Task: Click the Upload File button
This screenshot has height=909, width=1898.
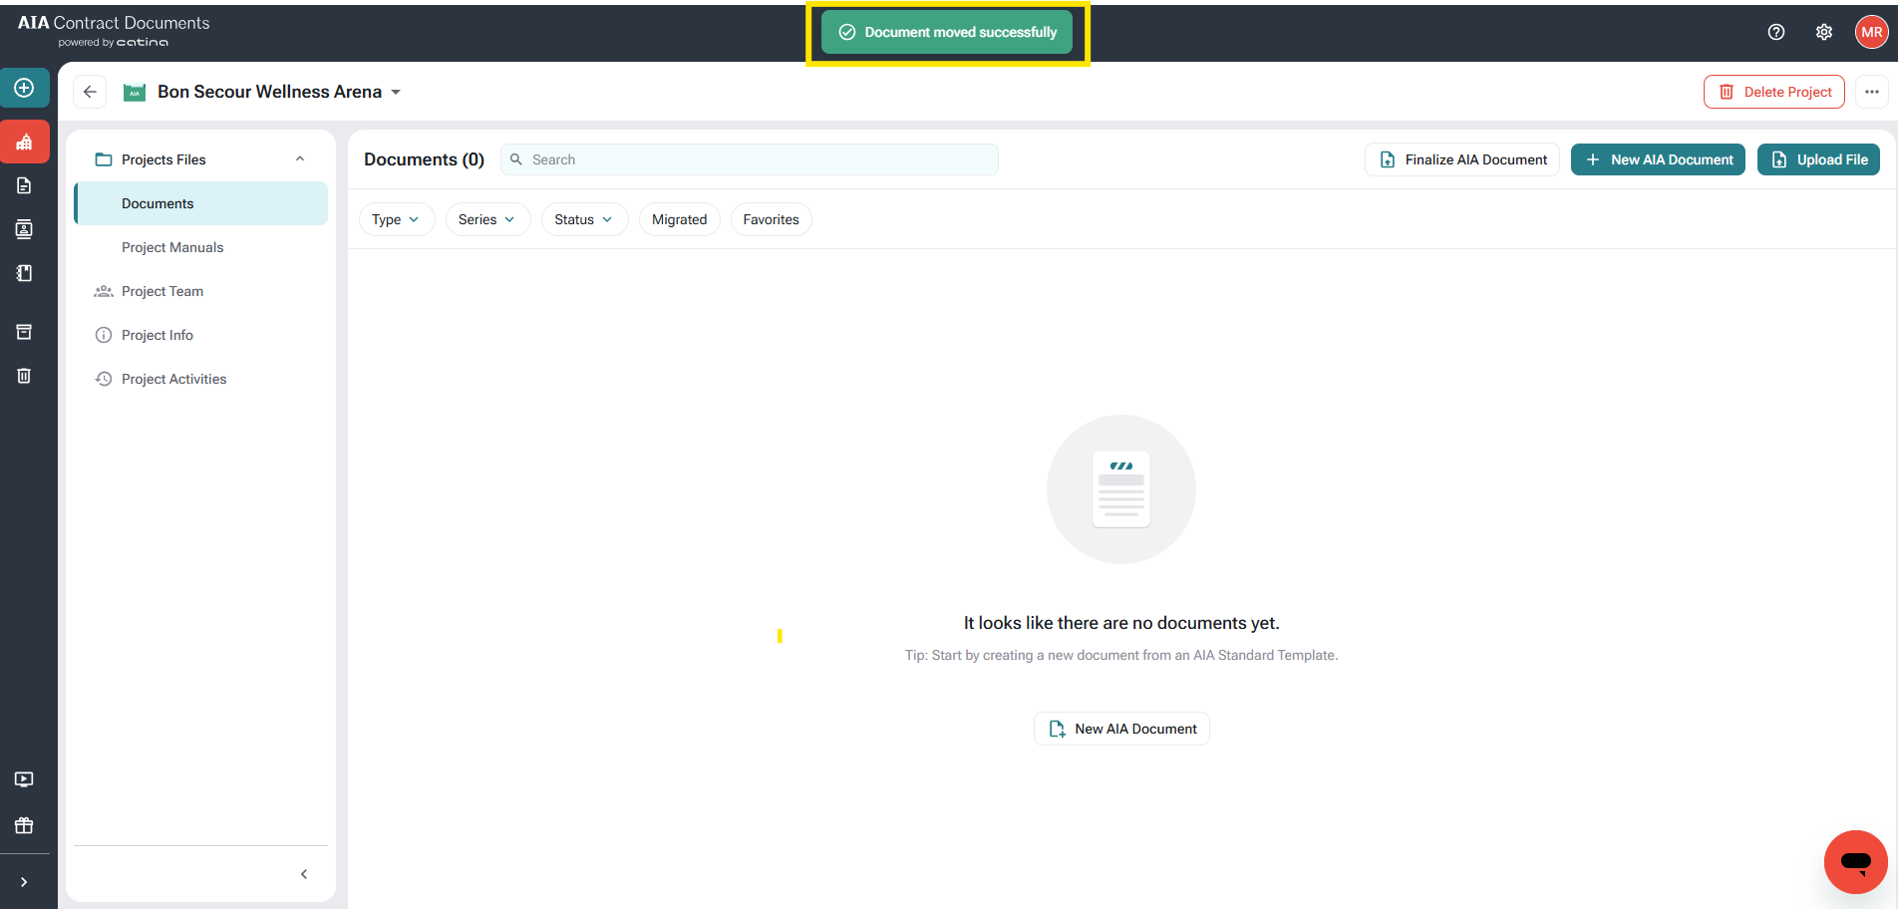Action: [1818, 159]
